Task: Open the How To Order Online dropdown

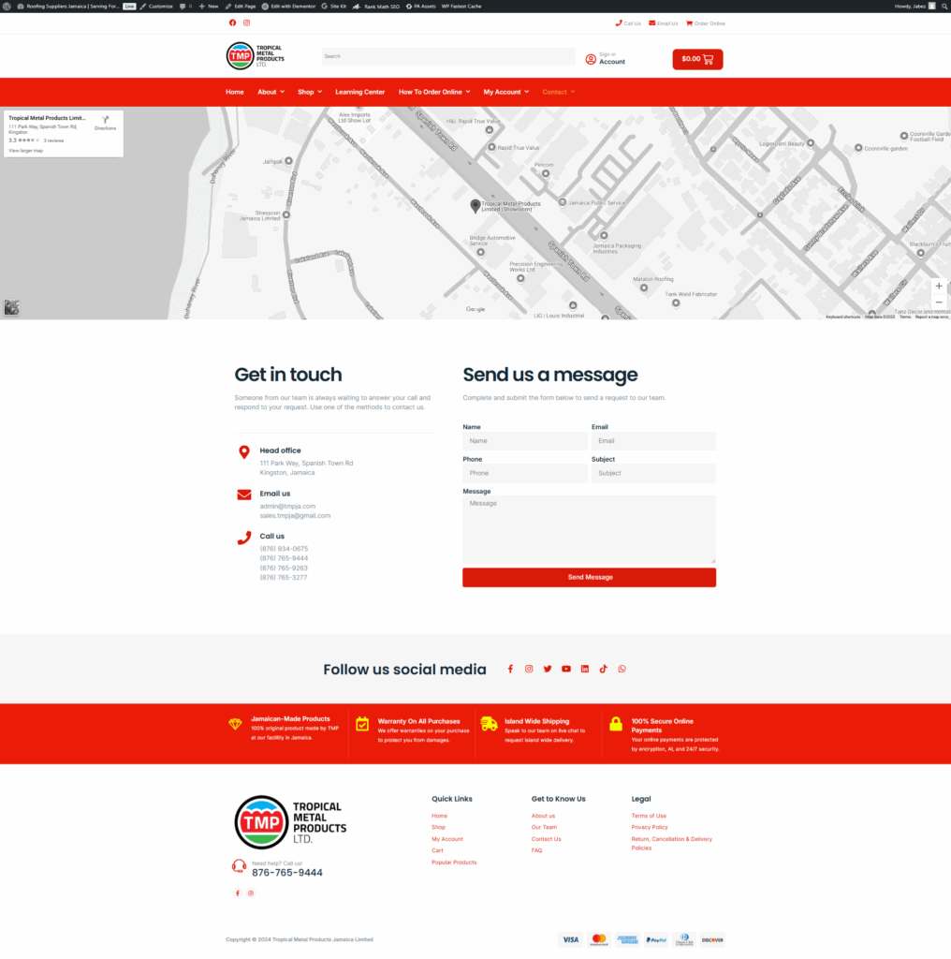Action: coord(434,92)
